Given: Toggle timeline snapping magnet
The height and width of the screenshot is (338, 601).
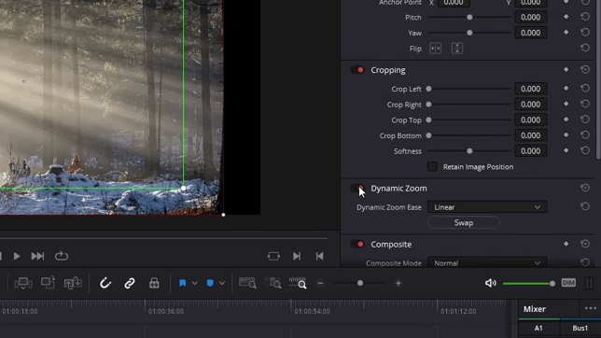Looking at the screenshot, I should (105, 283).
